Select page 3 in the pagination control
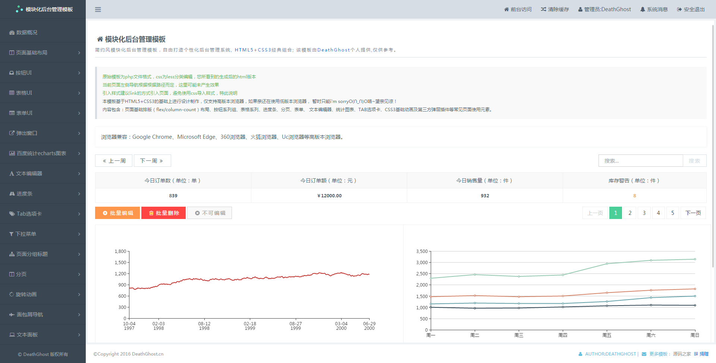 (644, 213)
